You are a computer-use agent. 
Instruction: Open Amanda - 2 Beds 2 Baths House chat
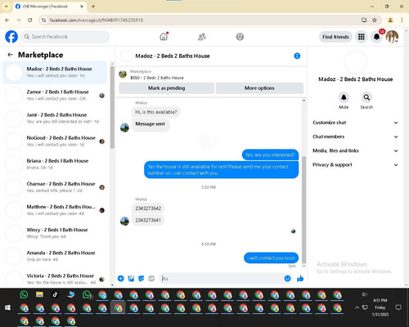(55, 256)
